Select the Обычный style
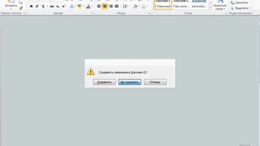Screen dimensions: 260x146 click(163, 4)
